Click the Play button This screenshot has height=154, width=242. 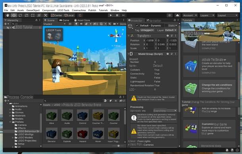[111, 15]
